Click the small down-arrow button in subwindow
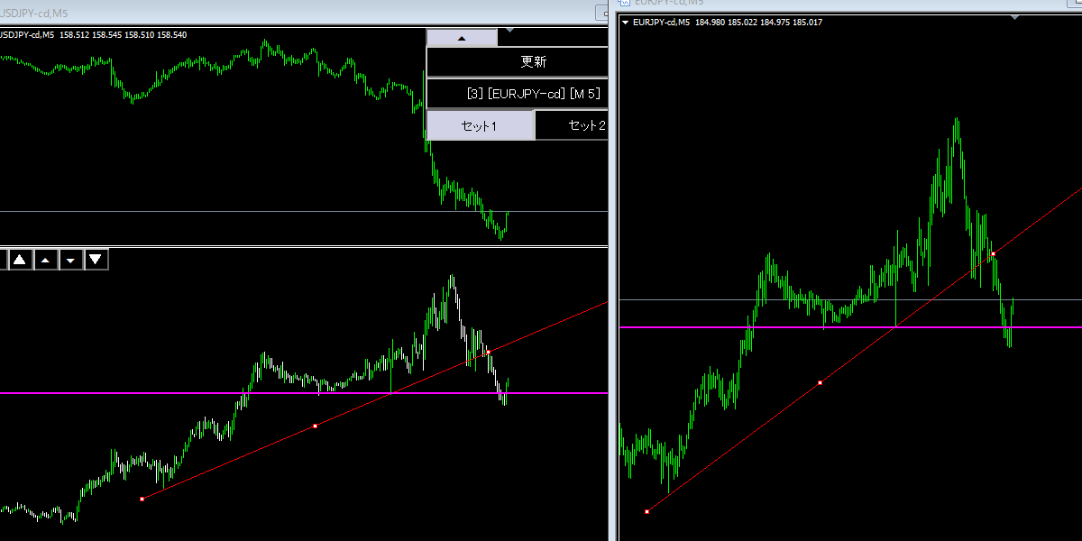Viewport: 1082px width, 541px height. coord(70,260)
